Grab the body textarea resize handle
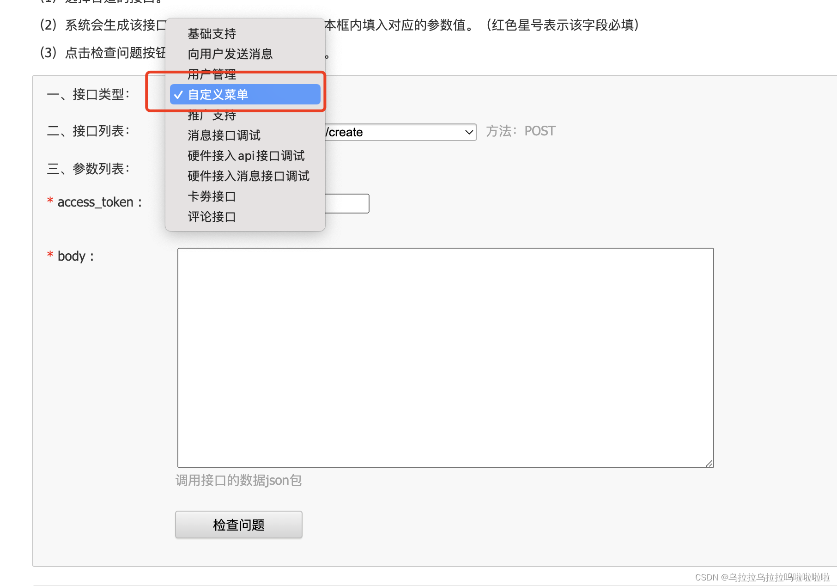 click(x=709, y=463)
